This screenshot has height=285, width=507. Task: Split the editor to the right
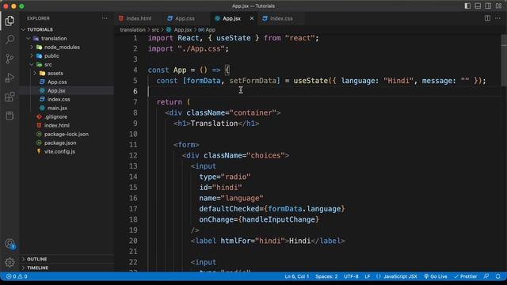click(x=487, y=18)
